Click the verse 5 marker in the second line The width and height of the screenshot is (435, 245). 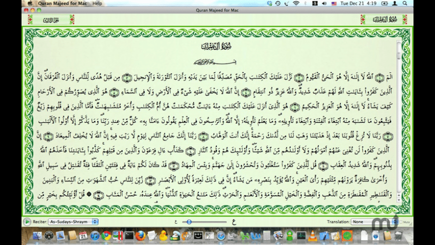pyautogui.click(x=113, y=92)
